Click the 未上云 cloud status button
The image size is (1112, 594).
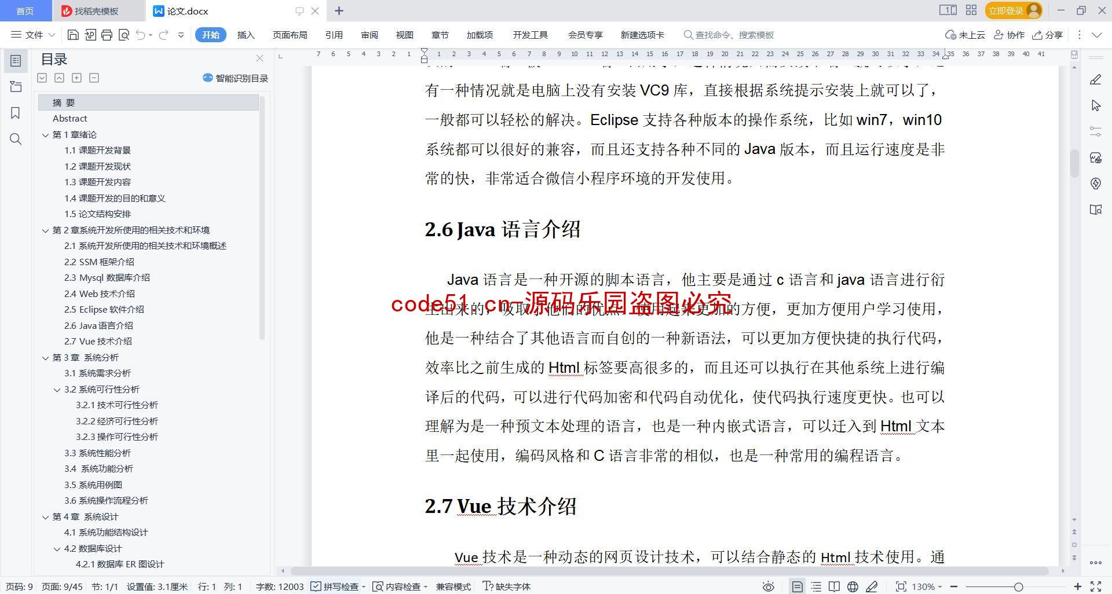click(x=965, y=35)
